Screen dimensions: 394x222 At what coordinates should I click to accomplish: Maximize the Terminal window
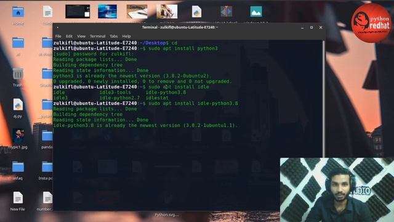click(312, 27)
